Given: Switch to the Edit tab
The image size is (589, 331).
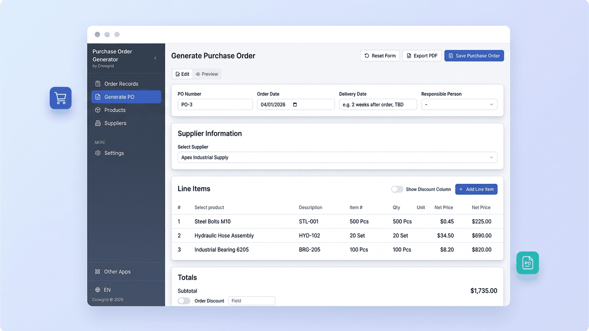Looking at the screenshot, I should point(183,74).
